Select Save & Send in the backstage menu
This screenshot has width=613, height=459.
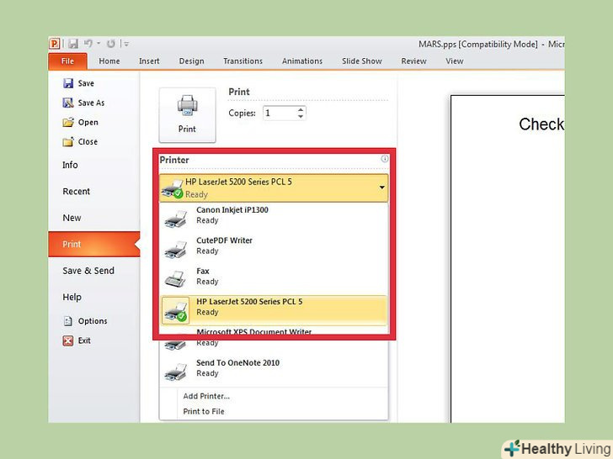point(88,271)
